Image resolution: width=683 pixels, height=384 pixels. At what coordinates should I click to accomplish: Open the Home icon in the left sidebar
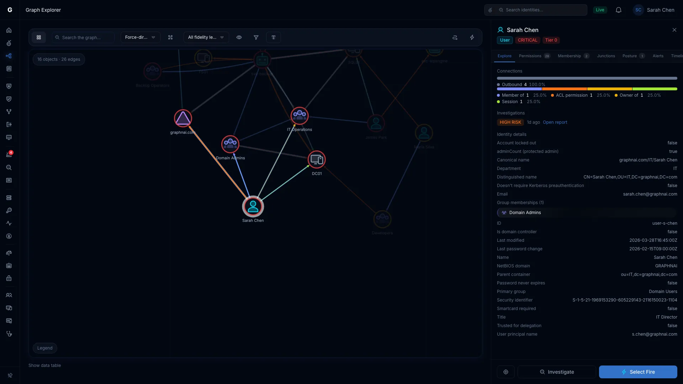pyautogui.click(x=9, y=30)
